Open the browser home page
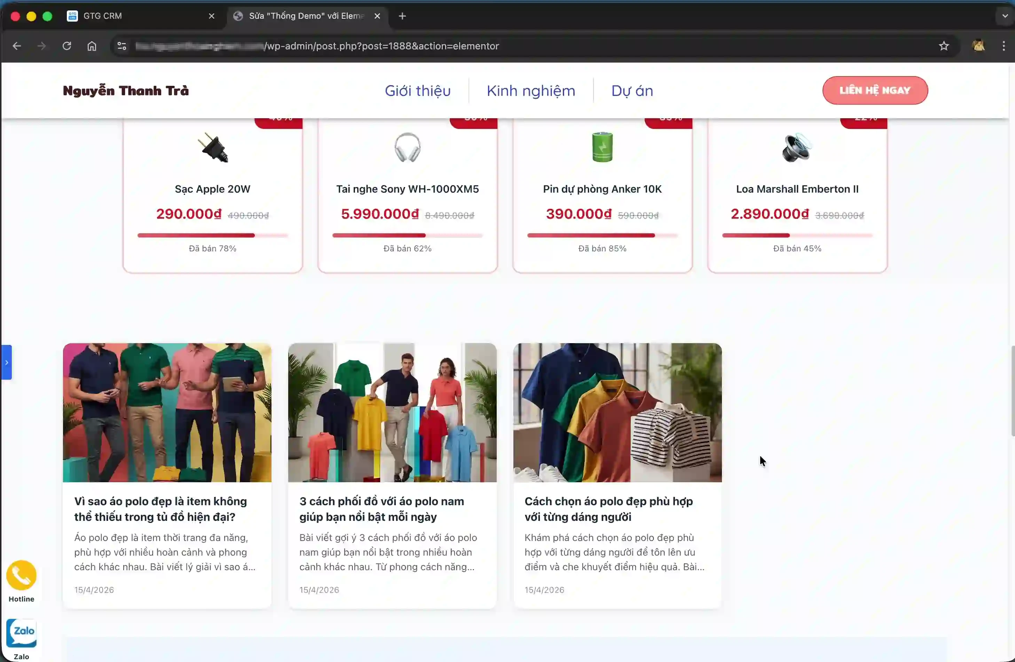Screen dimensions: 1015x662 (x=92, y=46)
